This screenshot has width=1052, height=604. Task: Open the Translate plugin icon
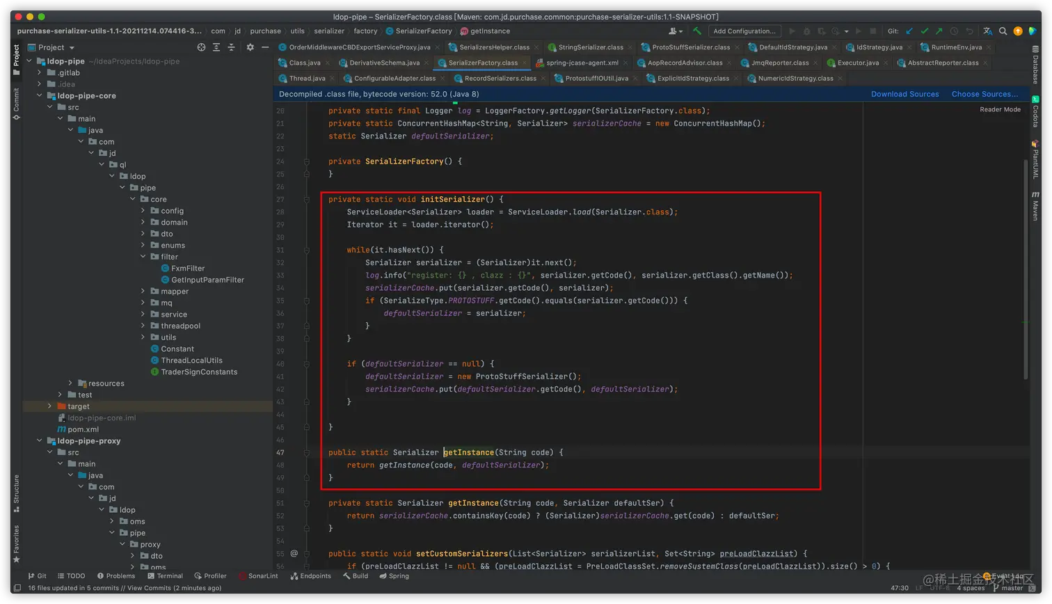pyautogui.click(x=987, y=31)
